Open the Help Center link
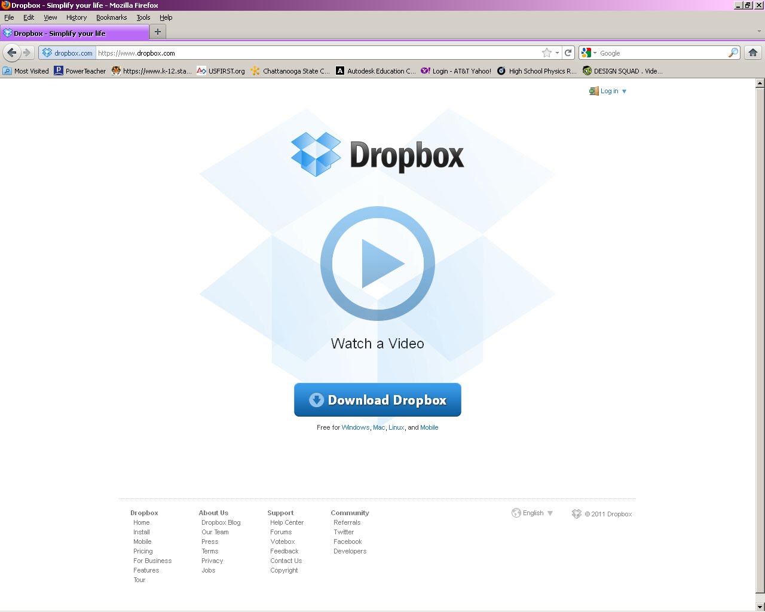The image size is (765, 612). point(287,522)
